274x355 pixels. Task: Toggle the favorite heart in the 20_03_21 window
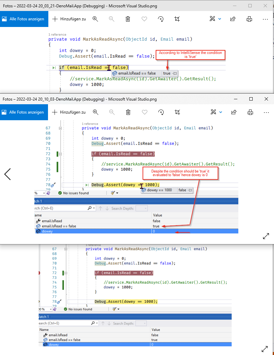(144, 19)
